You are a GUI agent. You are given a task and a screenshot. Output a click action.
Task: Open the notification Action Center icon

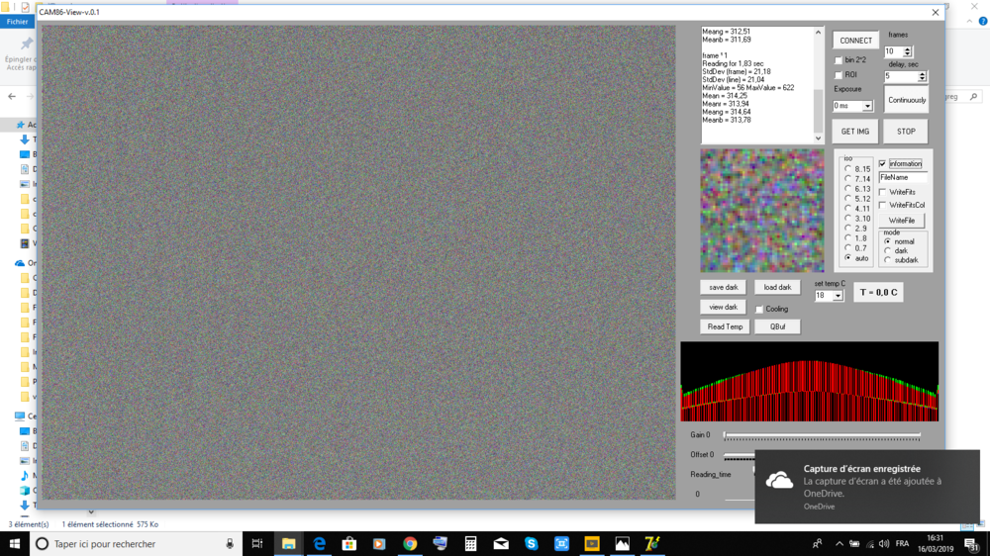(972, 543)
